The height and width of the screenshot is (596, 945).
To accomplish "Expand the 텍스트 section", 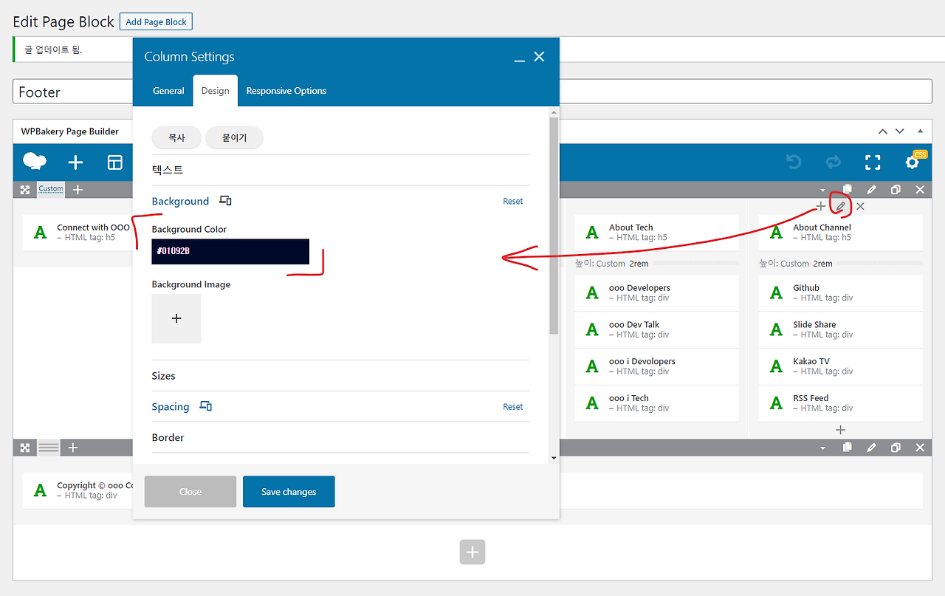I will (x=340, y=170).
